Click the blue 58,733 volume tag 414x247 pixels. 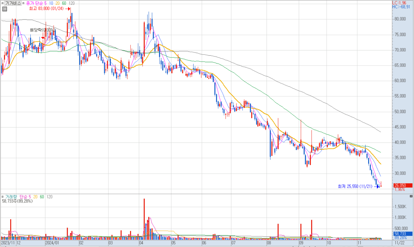tap(403, 234)
